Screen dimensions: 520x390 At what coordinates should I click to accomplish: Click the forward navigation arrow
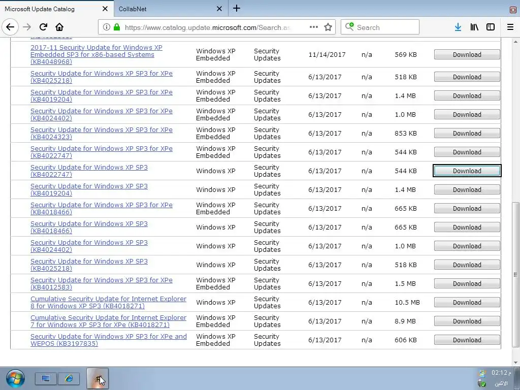(26, 27)
